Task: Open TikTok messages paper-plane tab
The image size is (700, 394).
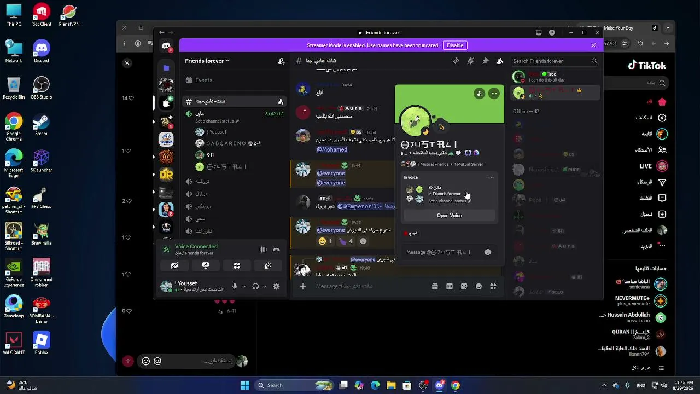Action: click(x=662, y=182)
